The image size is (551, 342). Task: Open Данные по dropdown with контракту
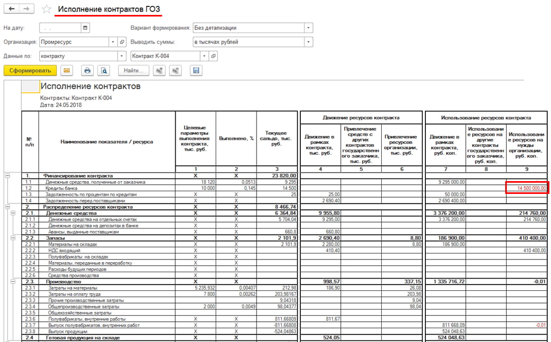coord(121,56)
